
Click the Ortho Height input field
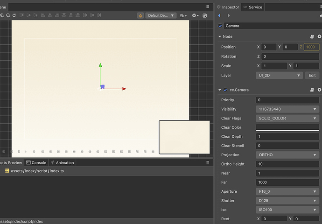[287, 164]
